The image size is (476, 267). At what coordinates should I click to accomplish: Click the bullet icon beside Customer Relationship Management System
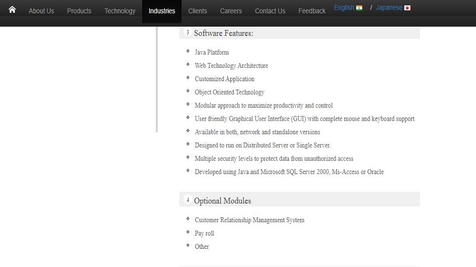(x=188, y=219)
